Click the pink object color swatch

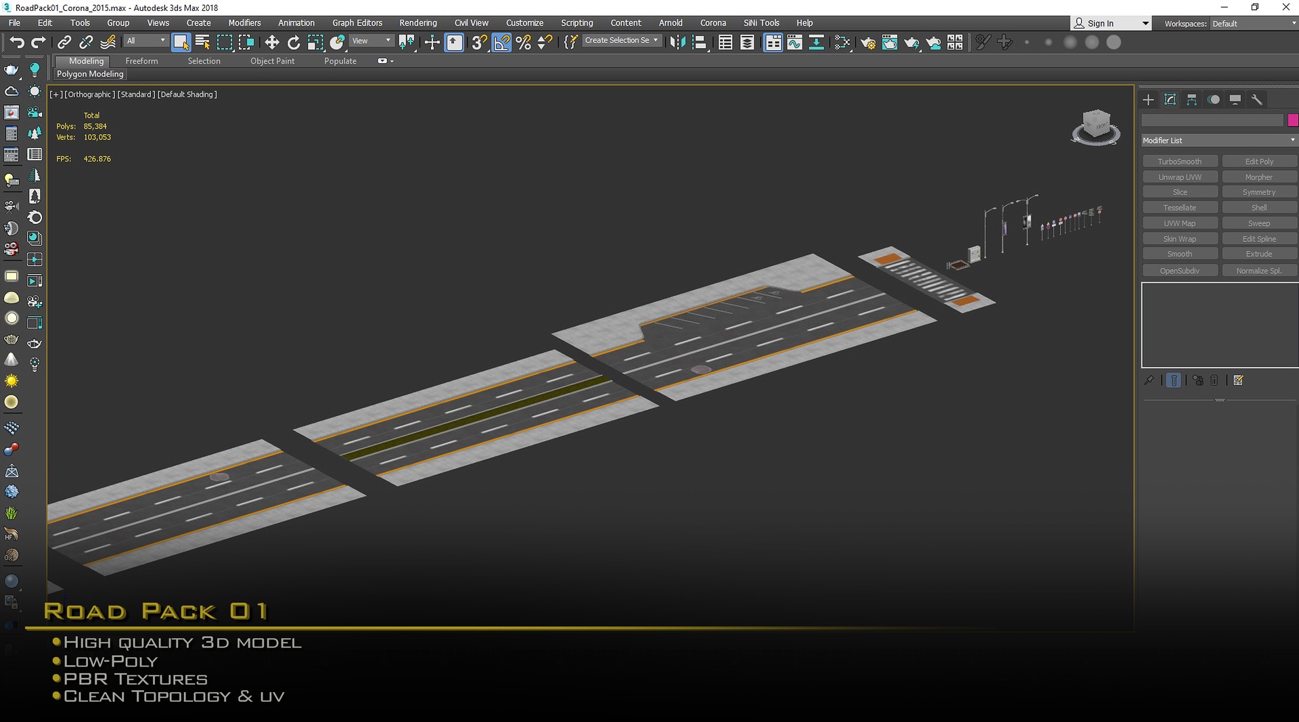[1293, 120]
